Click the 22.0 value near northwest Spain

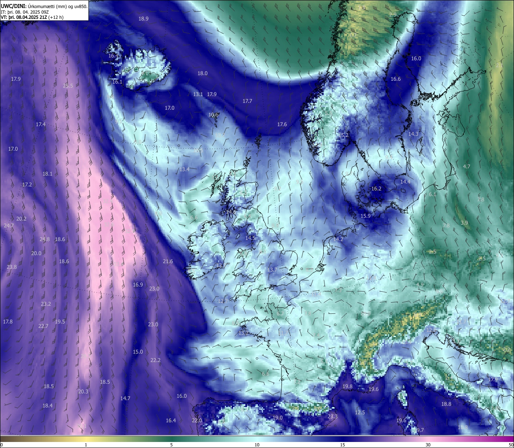coord(197,421)
